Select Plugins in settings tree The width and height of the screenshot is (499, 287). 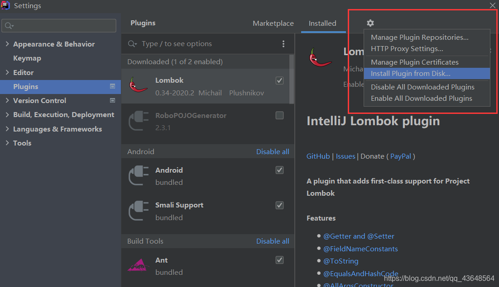(61, 86)
